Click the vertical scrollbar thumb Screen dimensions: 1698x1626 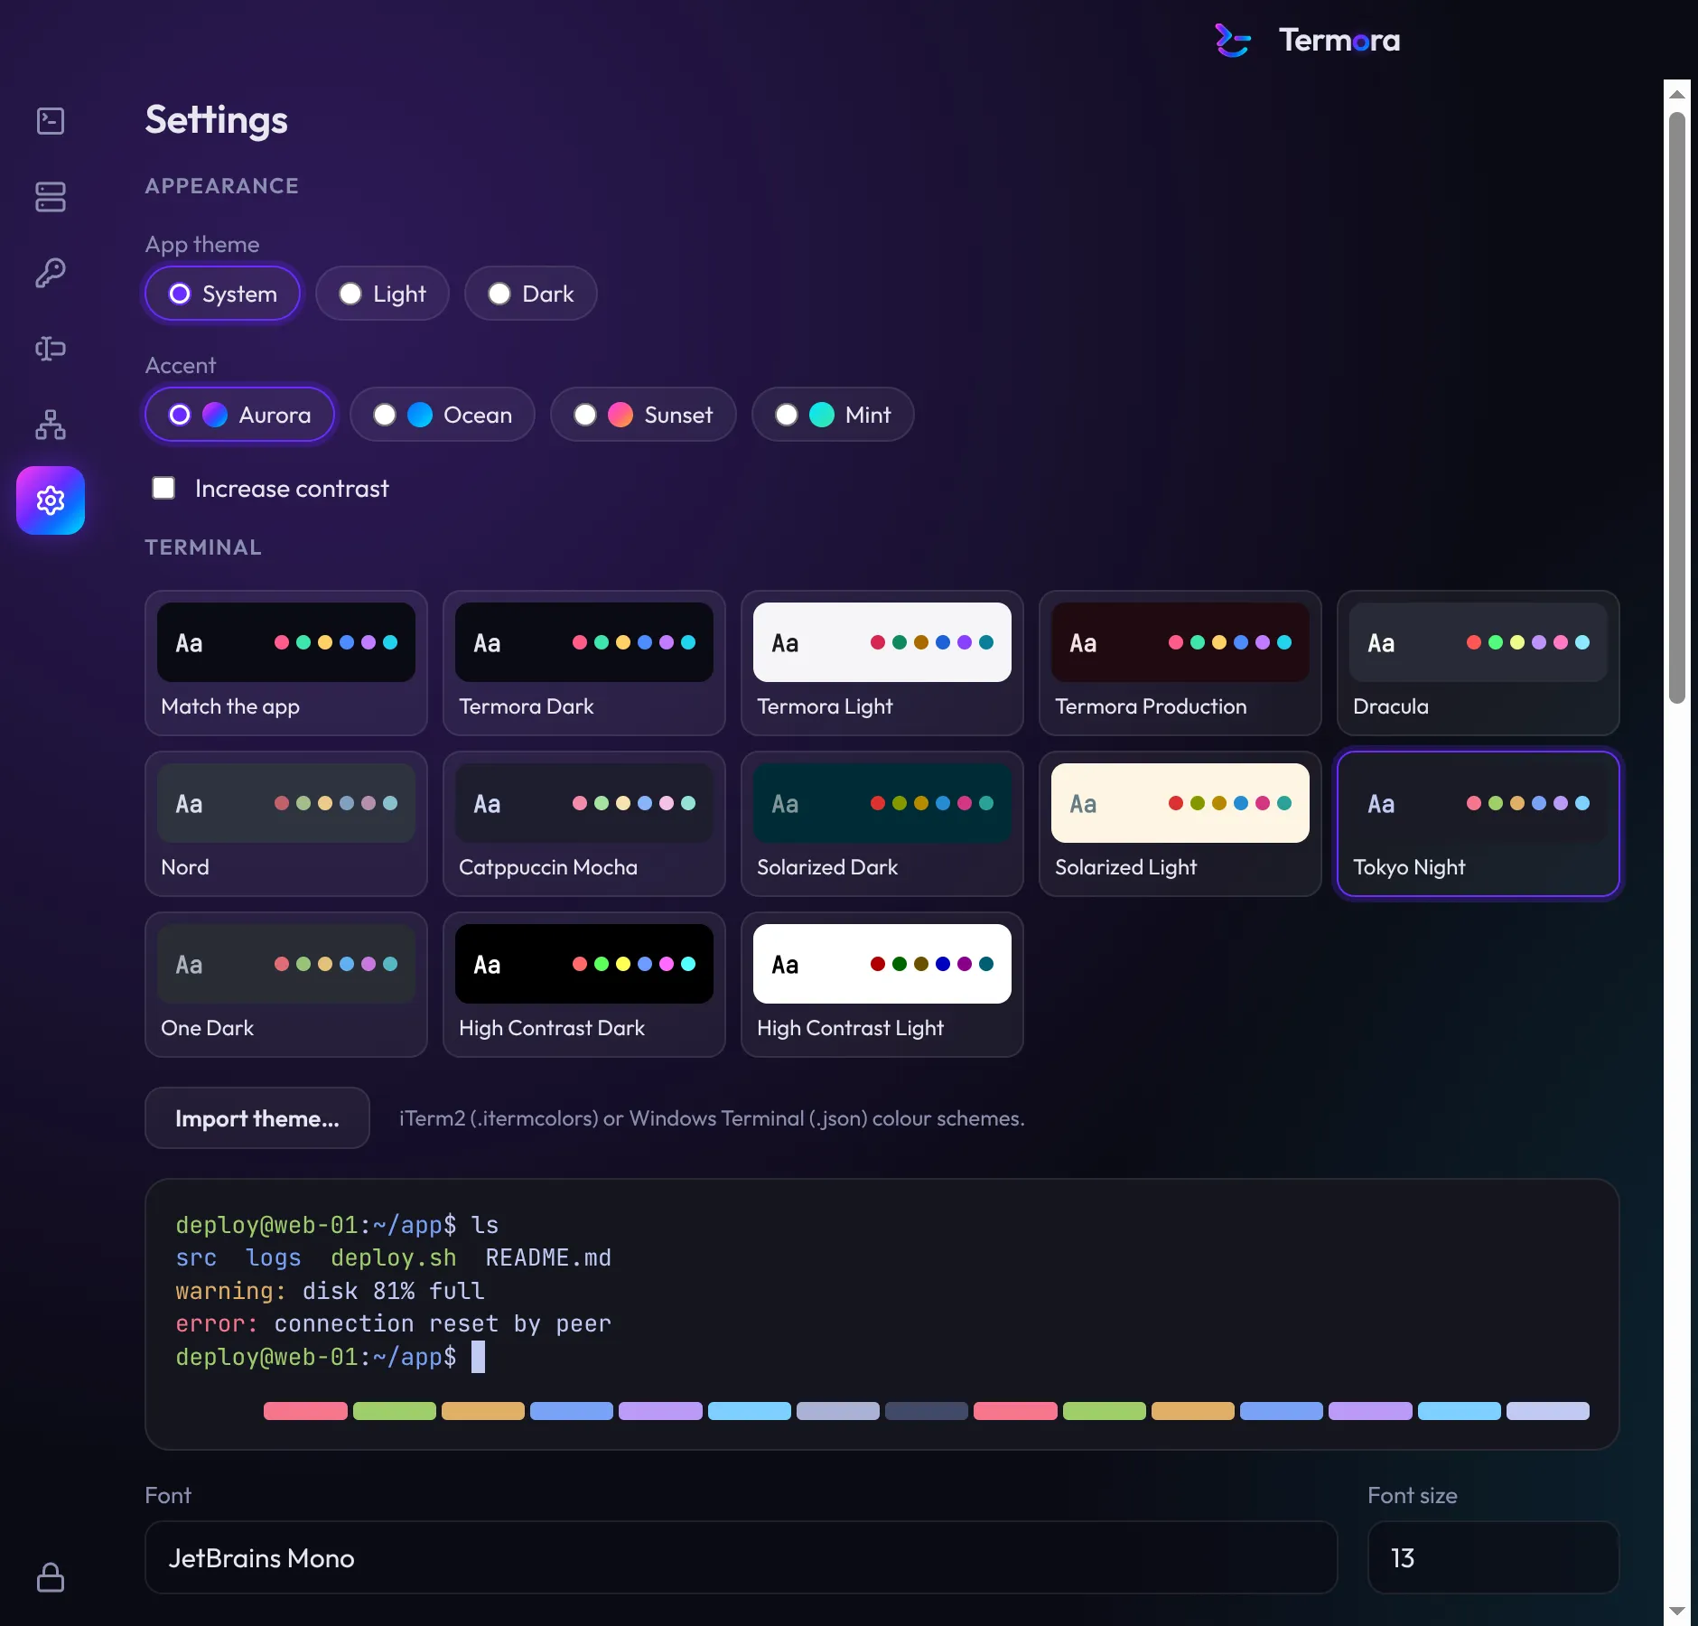pyautogui.click(x=1677, y=406)
